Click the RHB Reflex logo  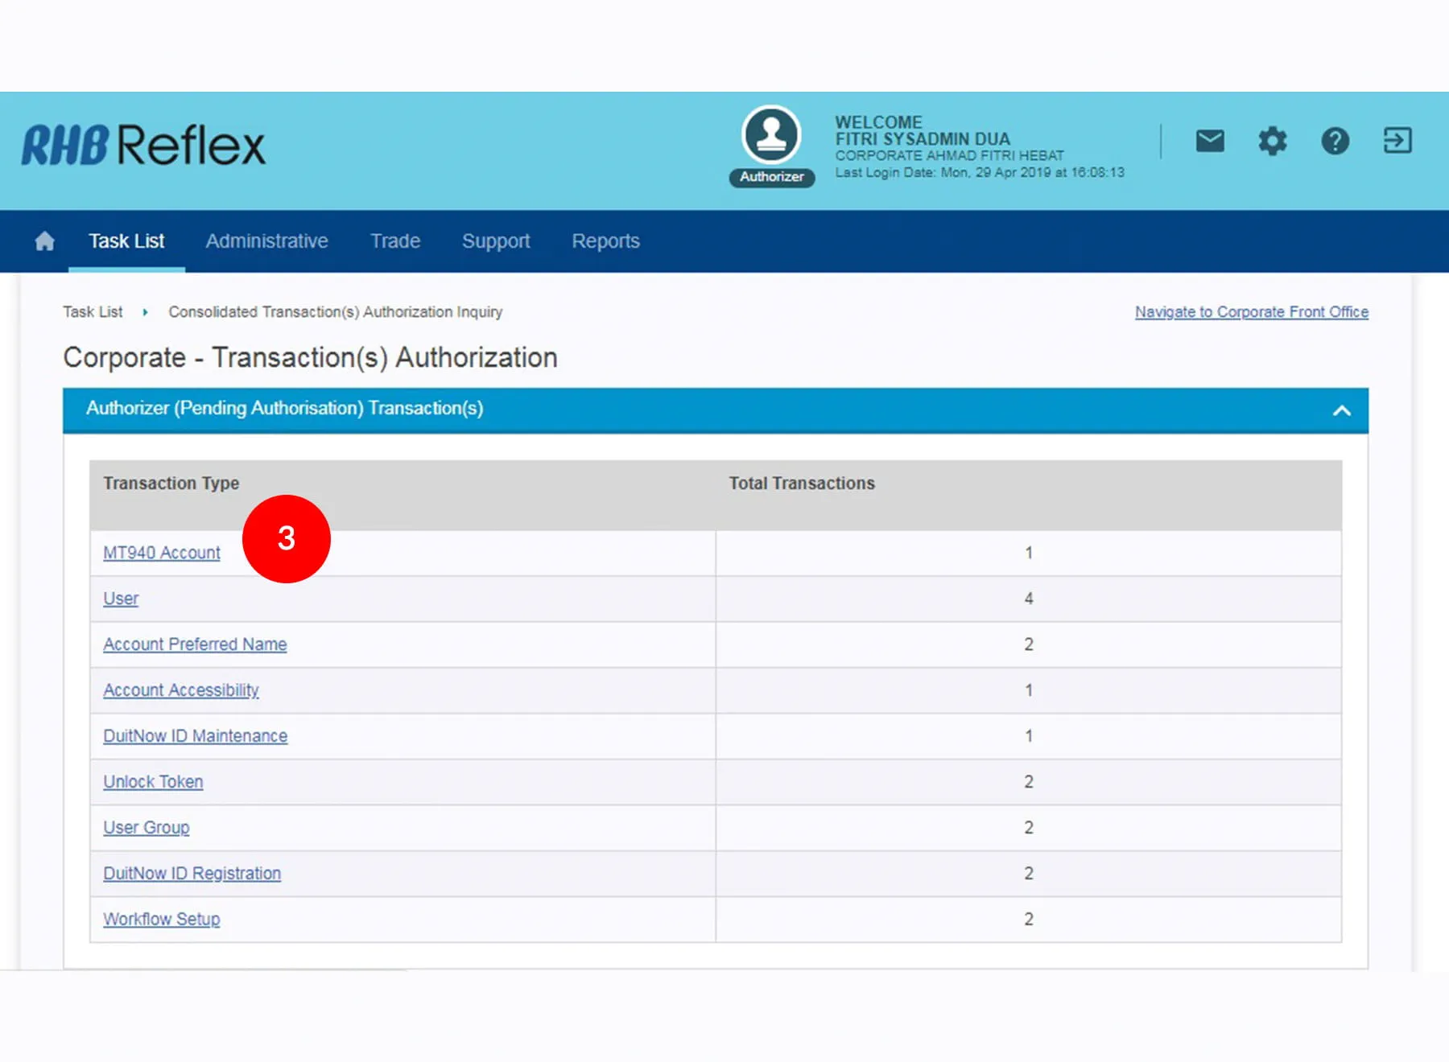pos(143,146)
